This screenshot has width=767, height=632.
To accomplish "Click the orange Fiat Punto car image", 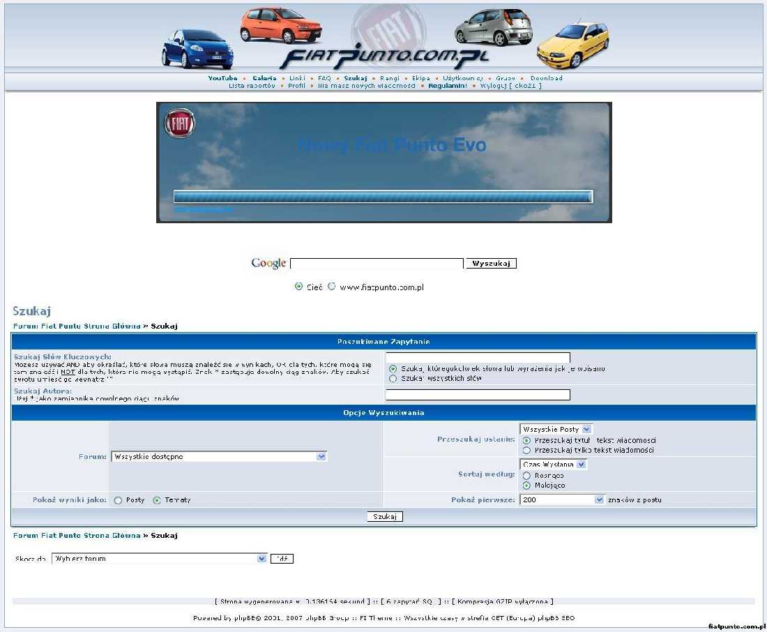I will point(281,25).
